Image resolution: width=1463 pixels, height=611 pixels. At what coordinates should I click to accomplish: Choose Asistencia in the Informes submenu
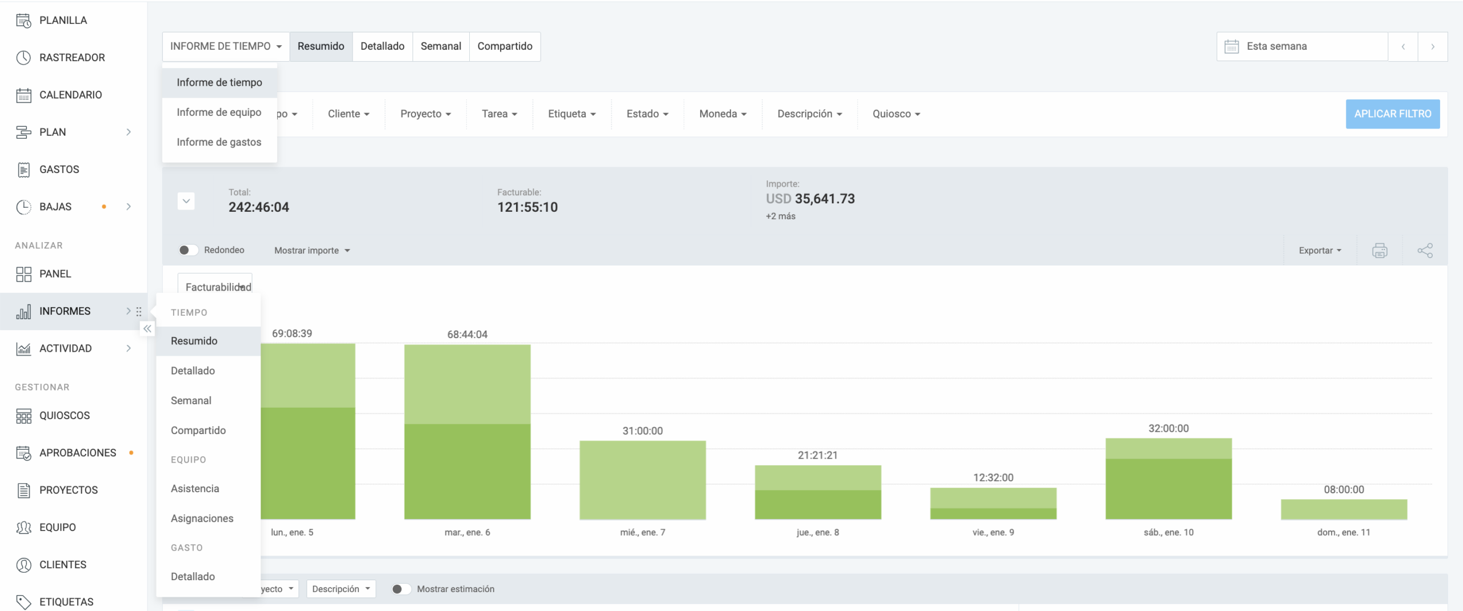tap(195, 489)
